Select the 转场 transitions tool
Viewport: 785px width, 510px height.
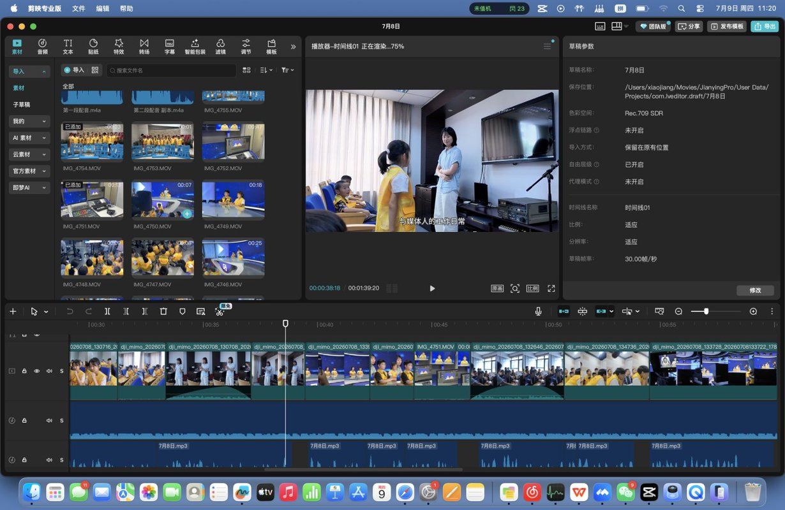pyautogui.click(x=144, y=47)
